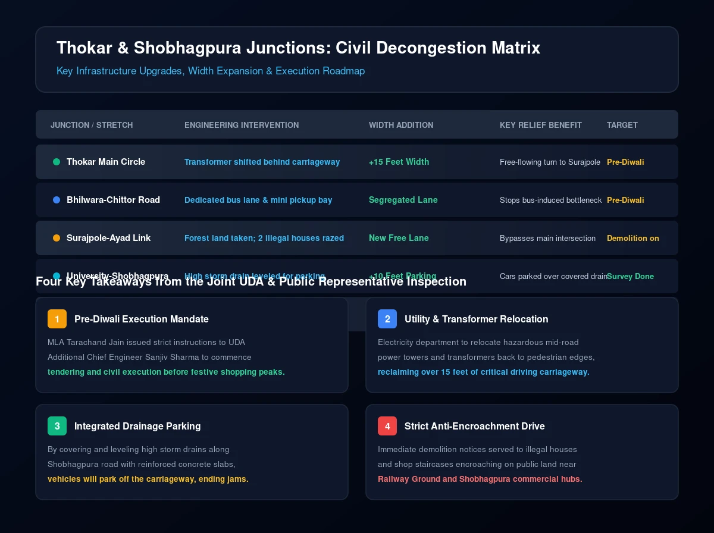Click 'Cars parked over covered drain' benefit
Screen dimensions: 714x533
(553, 276)
